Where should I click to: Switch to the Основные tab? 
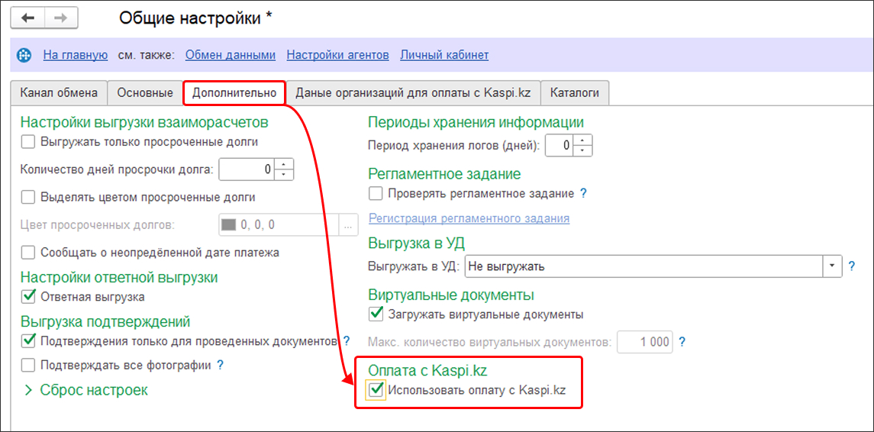(145, 92)
